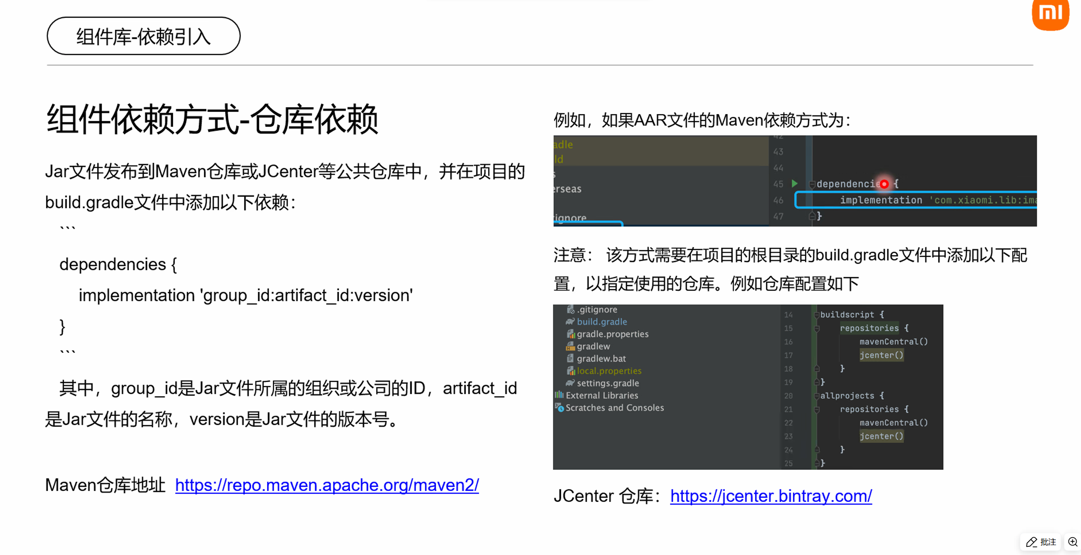Click the .gitignore ignored-file icon
This screenshot has width=1081, height=555.
point(570,309)
